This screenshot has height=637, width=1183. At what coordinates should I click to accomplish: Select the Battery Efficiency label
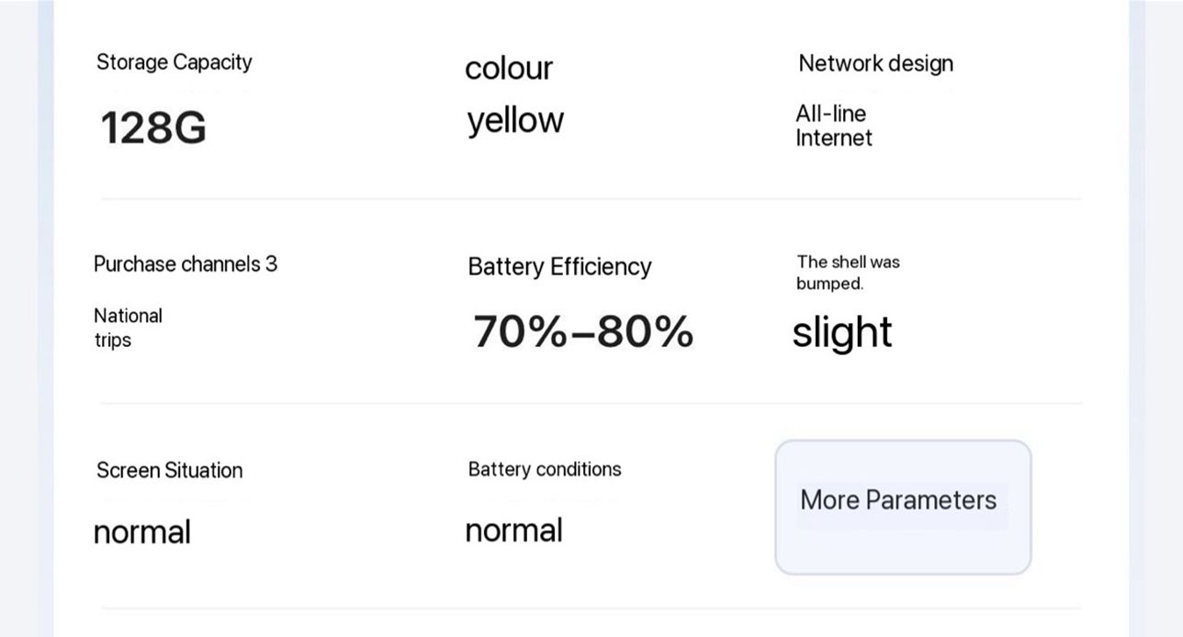click(x=559, y=267)
